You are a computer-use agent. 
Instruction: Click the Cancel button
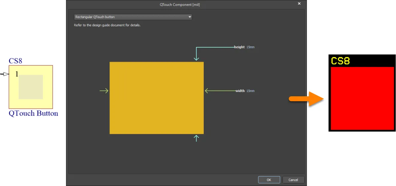(x=293, y=180)
